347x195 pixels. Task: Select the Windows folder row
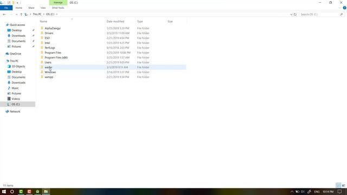113,72
